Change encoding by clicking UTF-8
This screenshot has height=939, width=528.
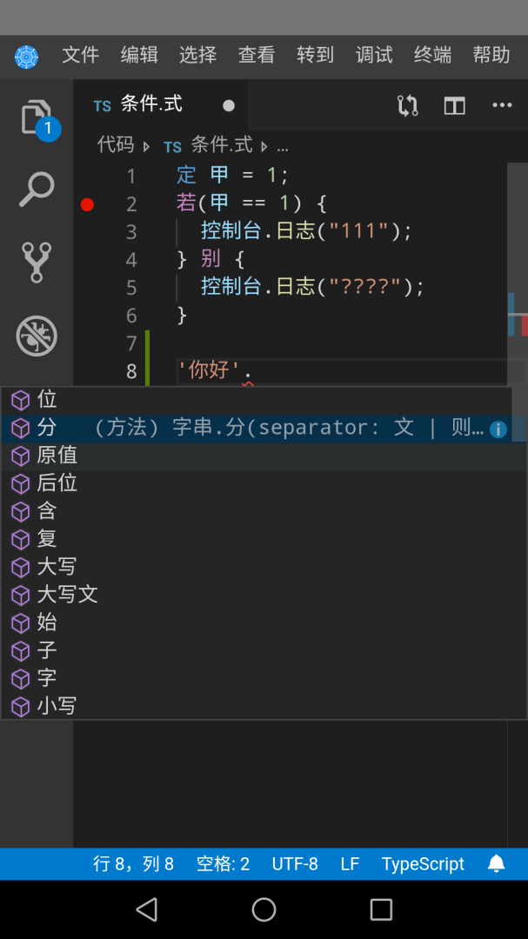(297, 863)
